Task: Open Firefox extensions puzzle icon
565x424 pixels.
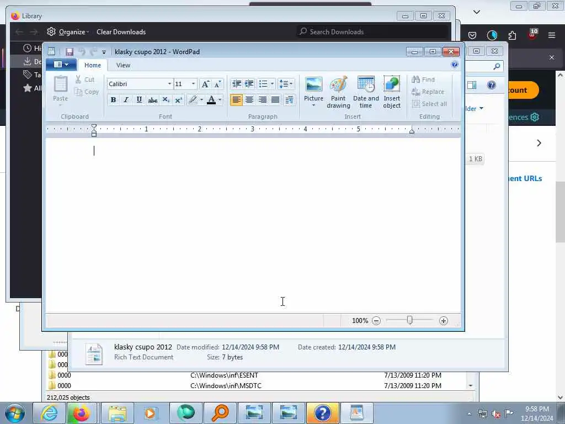Action: tap(512, 35)
